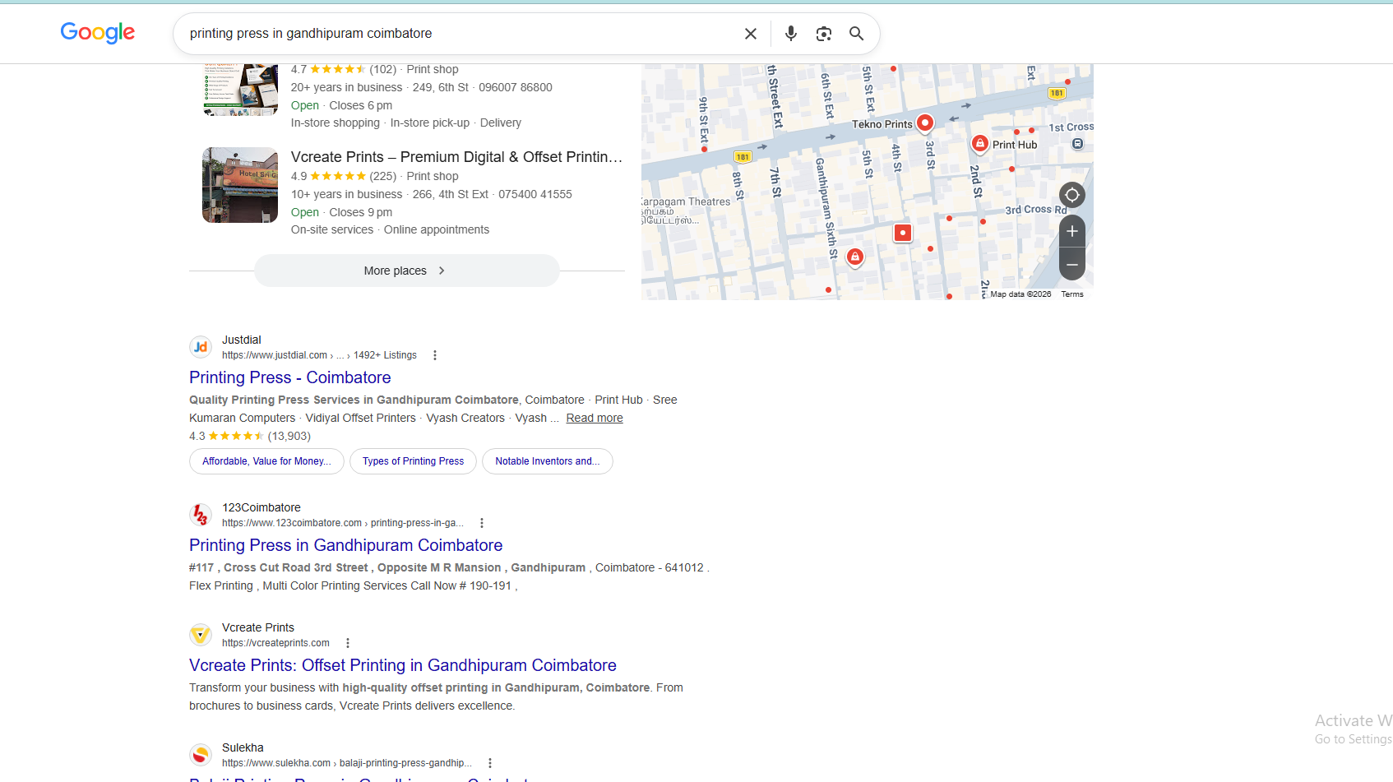Viewport: 1393px width, 782px height.
Task: Click Read more in Justdial snippet
Action: tap(595, 418)
